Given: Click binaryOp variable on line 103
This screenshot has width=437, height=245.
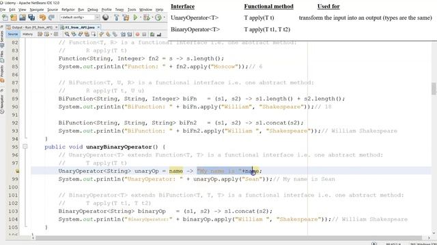Looking at the screenshot, I should [152, 211].
